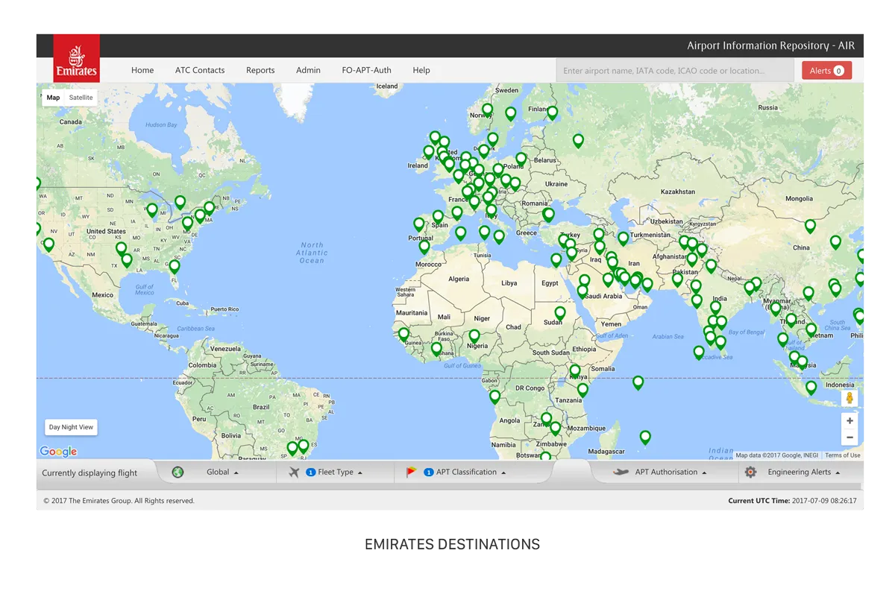The image size is (895, 600).
Task: Open the Reports menu
Action: click(x=260, y=70)
